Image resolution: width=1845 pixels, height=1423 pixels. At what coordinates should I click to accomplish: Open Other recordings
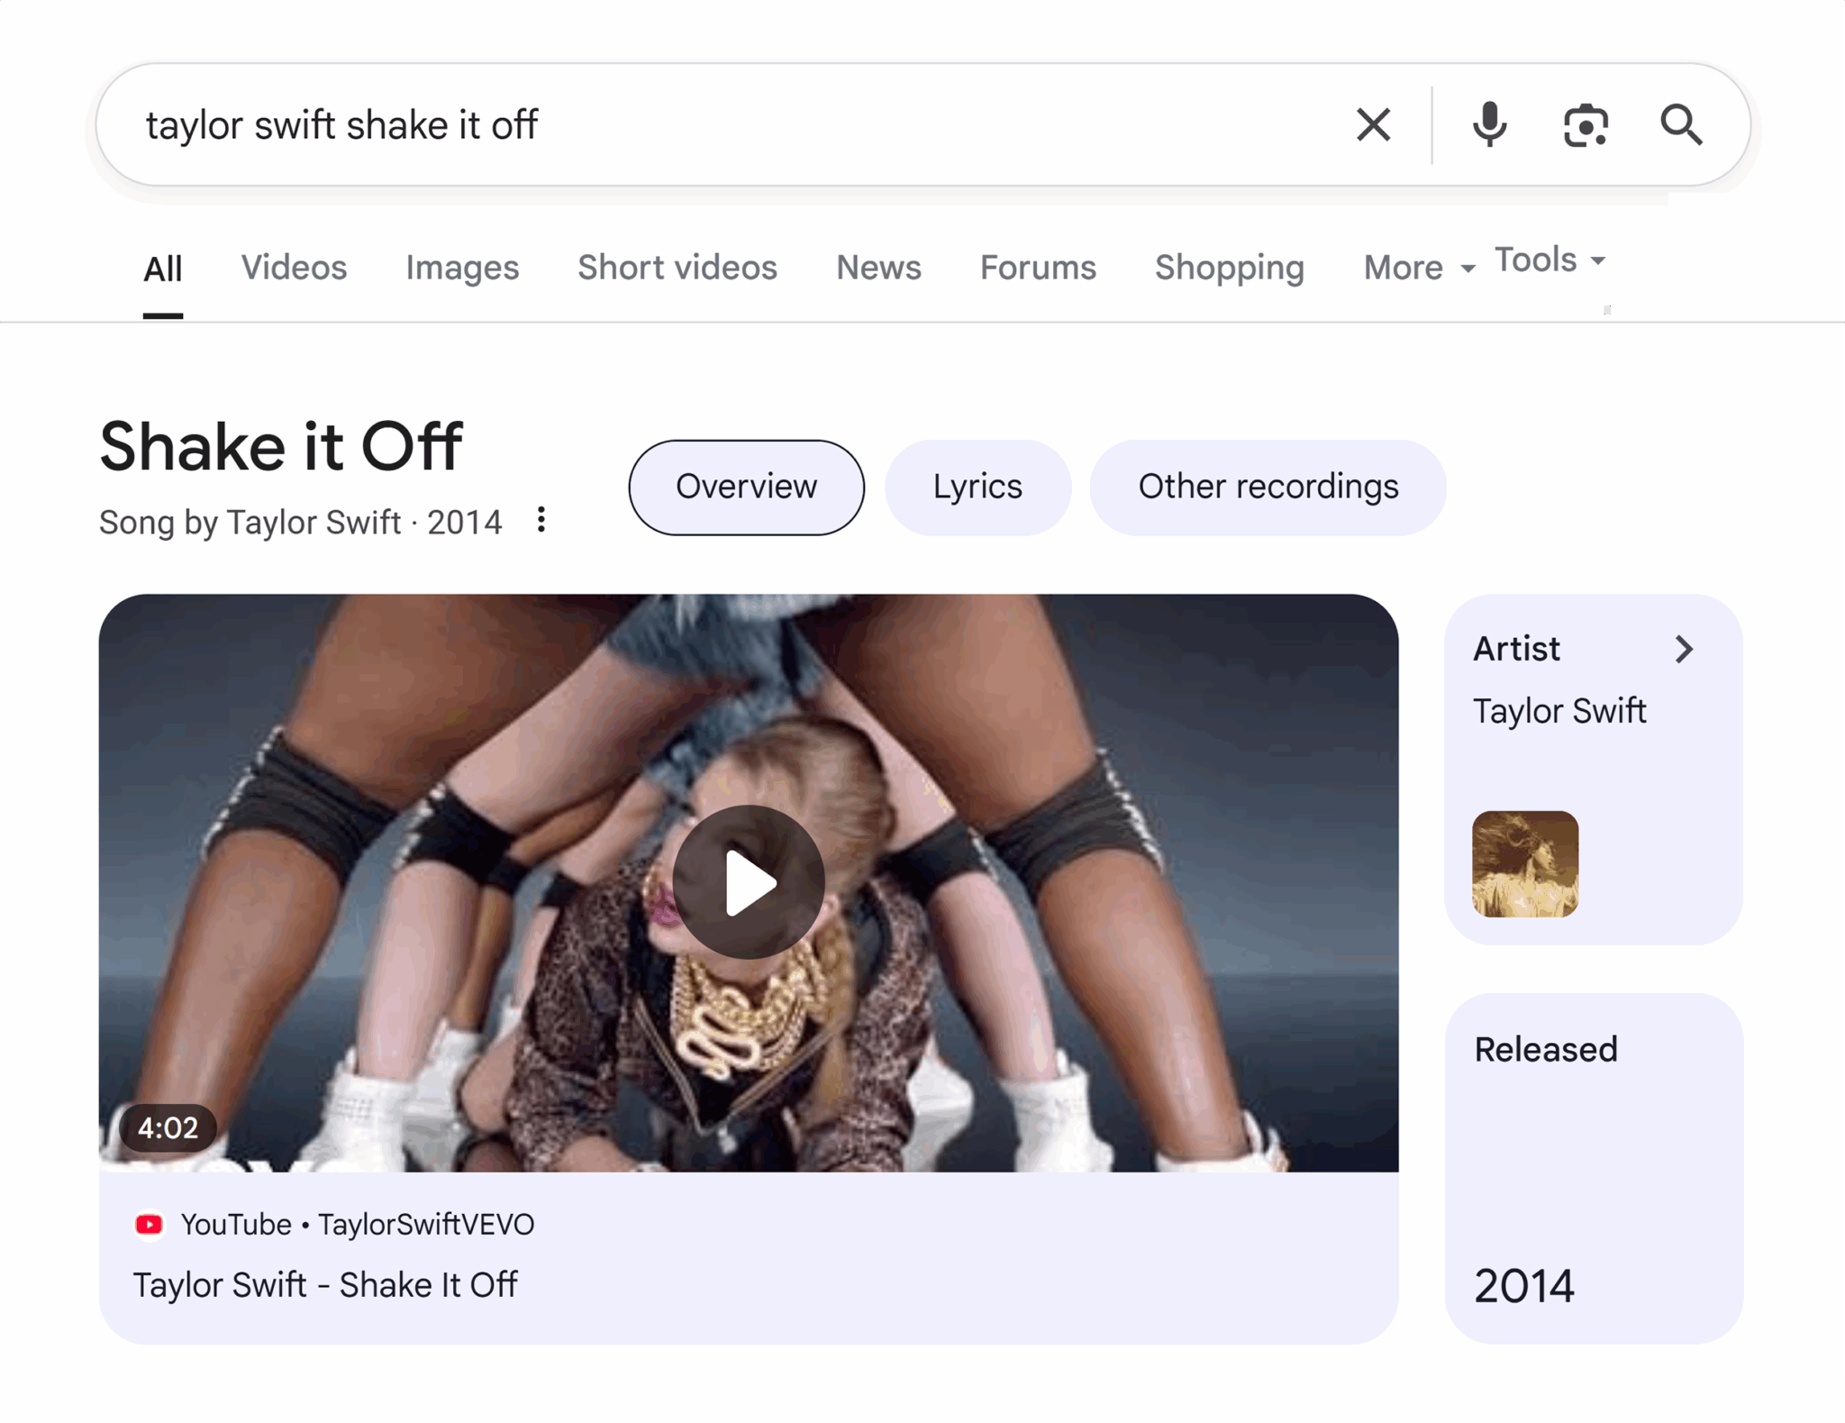[1267, 487]
